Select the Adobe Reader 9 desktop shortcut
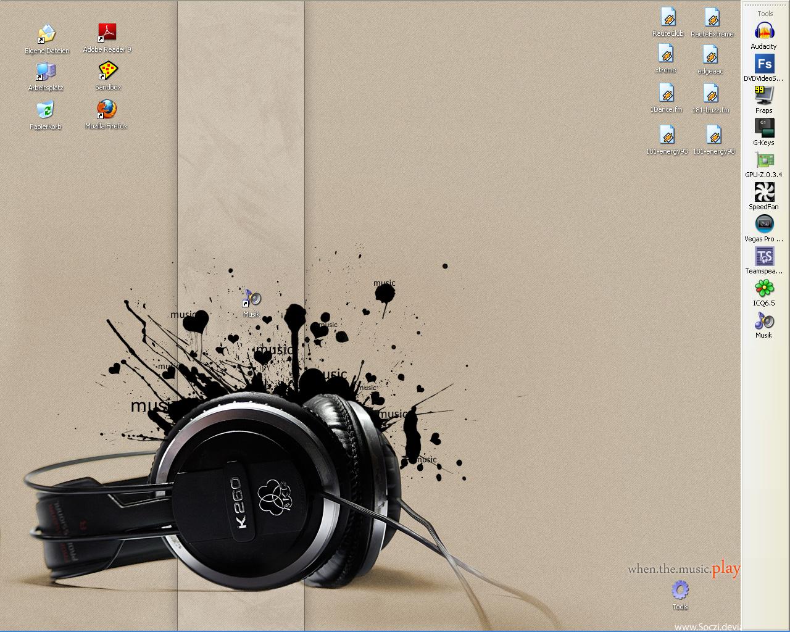Screen dimensions: 790x632 [x=107, y=33]
